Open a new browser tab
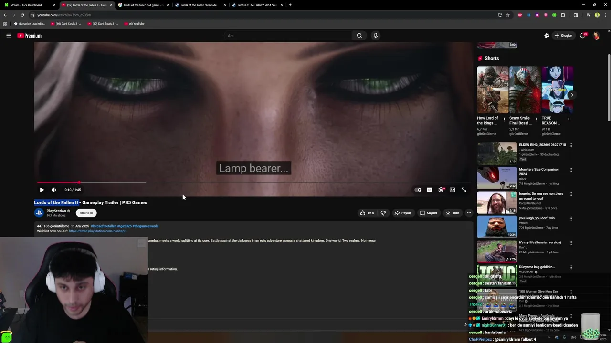This screenshot has width=611, height=343. click(290, 5)
